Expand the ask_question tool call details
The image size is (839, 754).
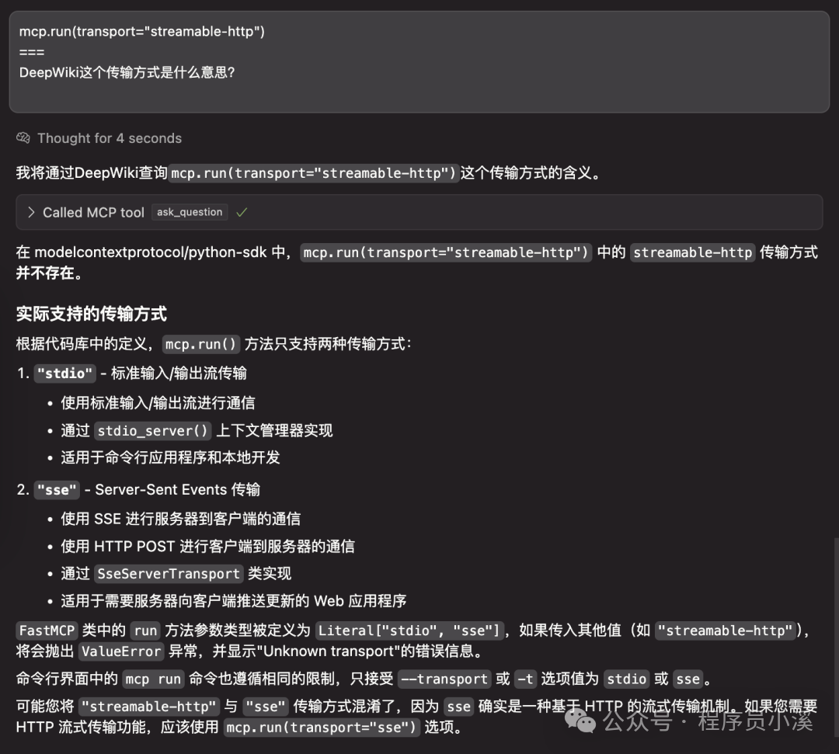[189, 211]
